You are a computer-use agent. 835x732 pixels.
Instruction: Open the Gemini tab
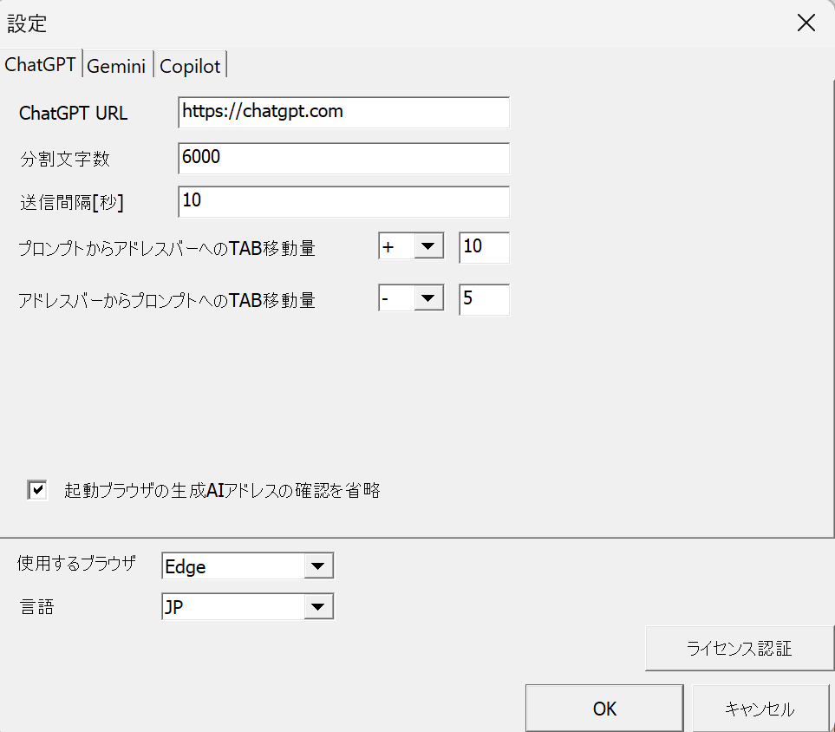tap(117, 66)
